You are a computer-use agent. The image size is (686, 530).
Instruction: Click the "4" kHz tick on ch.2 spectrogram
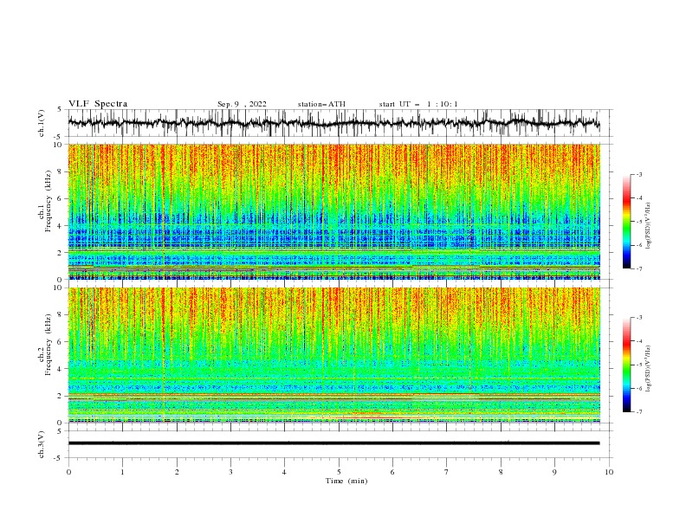61,369
